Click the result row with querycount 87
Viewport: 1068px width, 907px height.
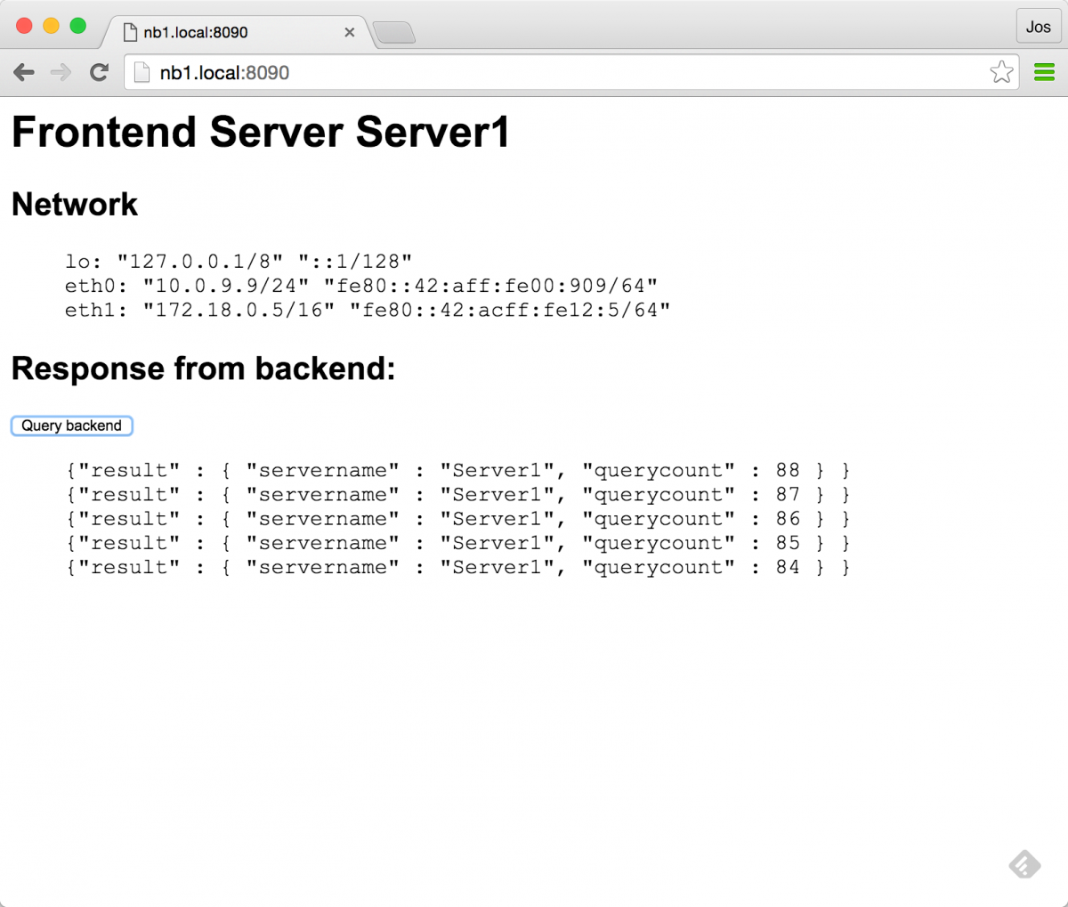click(x=458, y=494)
